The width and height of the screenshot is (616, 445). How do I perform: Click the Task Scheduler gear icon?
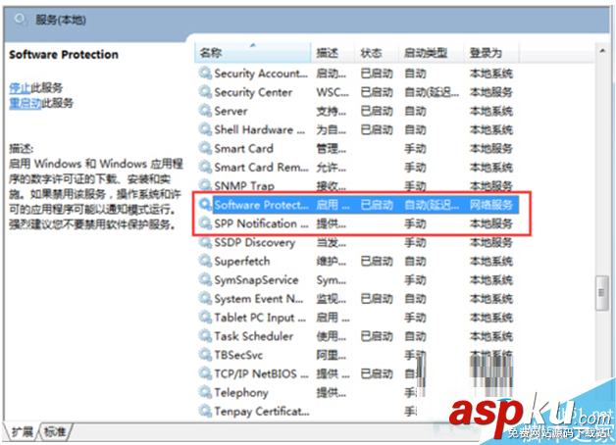coord(205,336)
